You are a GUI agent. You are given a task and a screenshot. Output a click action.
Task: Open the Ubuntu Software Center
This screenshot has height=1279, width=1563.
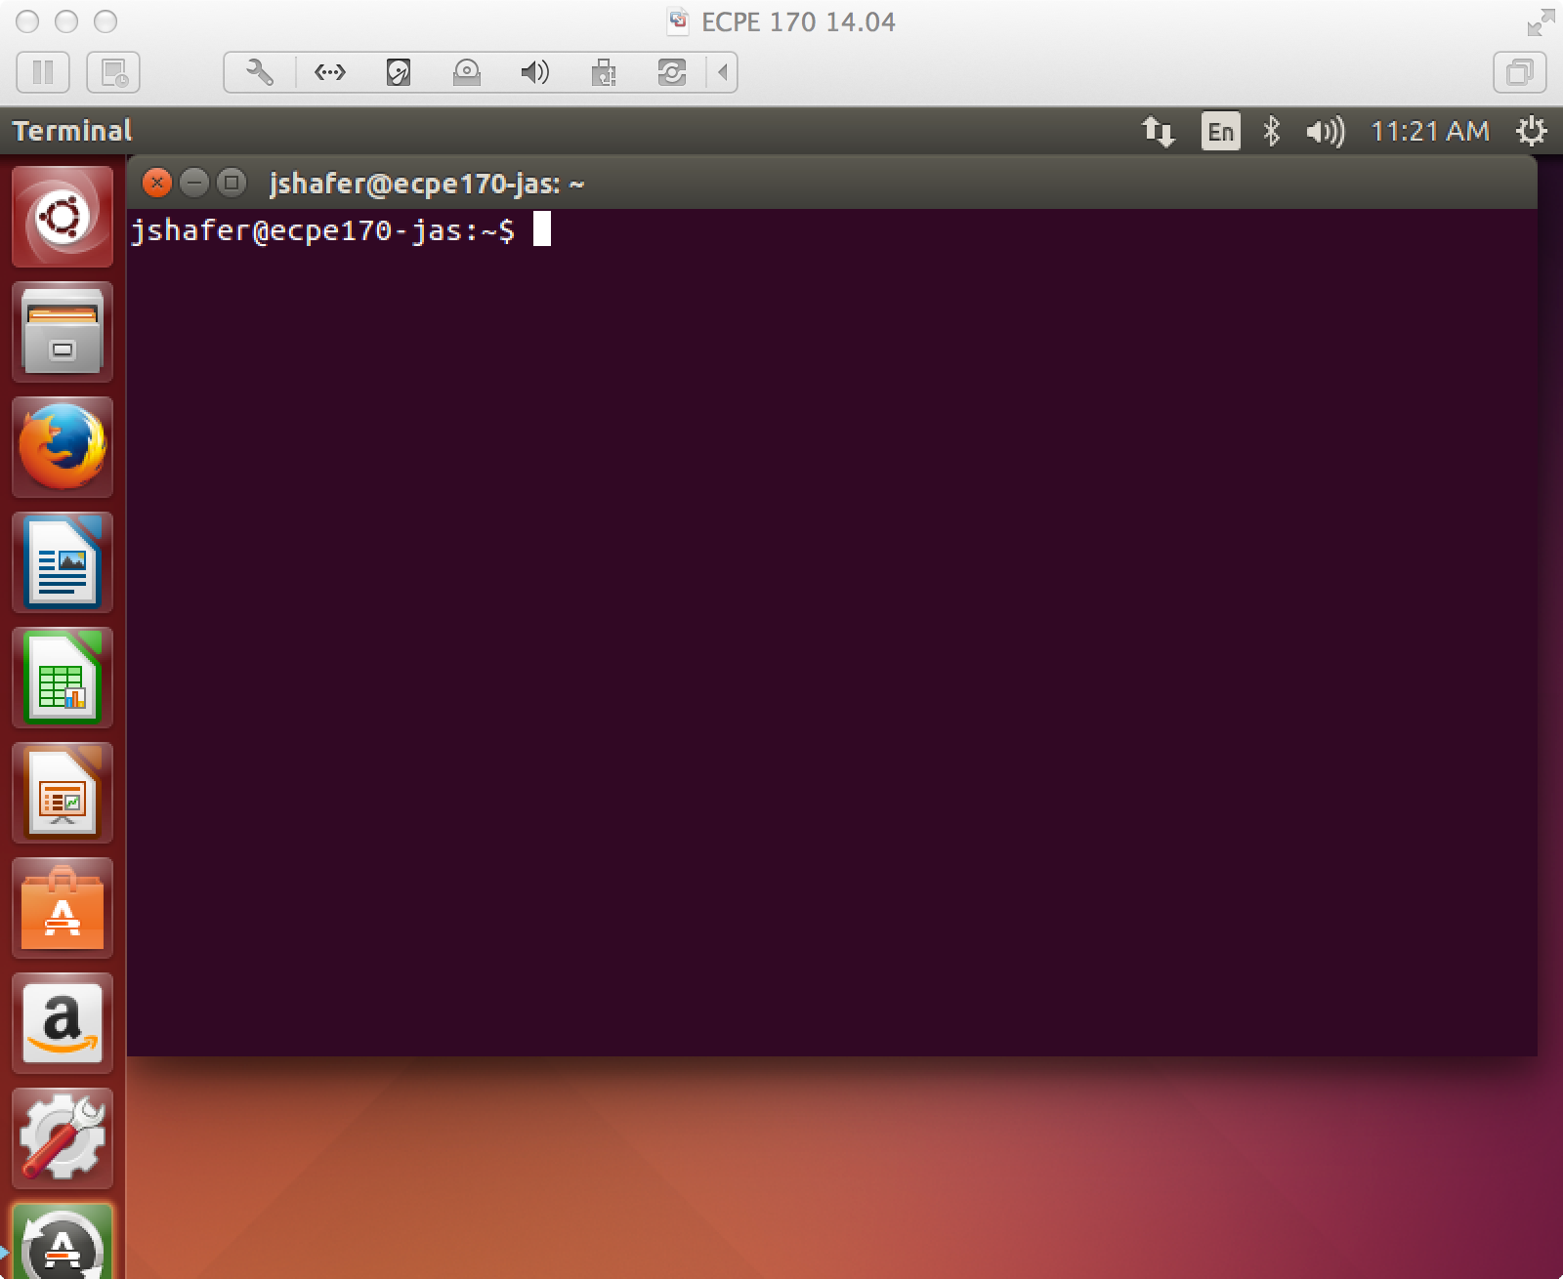coord(62,908)
